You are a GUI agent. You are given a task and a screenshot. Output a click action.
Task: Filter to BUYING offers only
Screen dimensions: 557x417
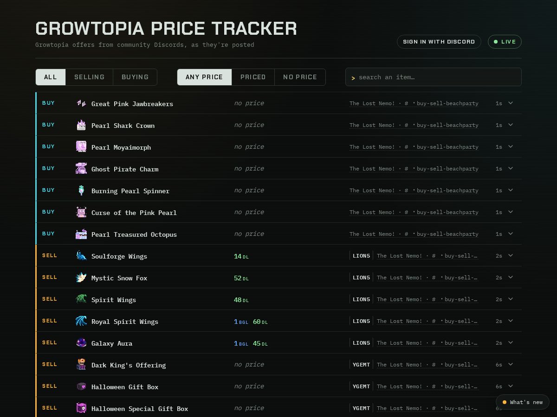(x=135, y=77)
